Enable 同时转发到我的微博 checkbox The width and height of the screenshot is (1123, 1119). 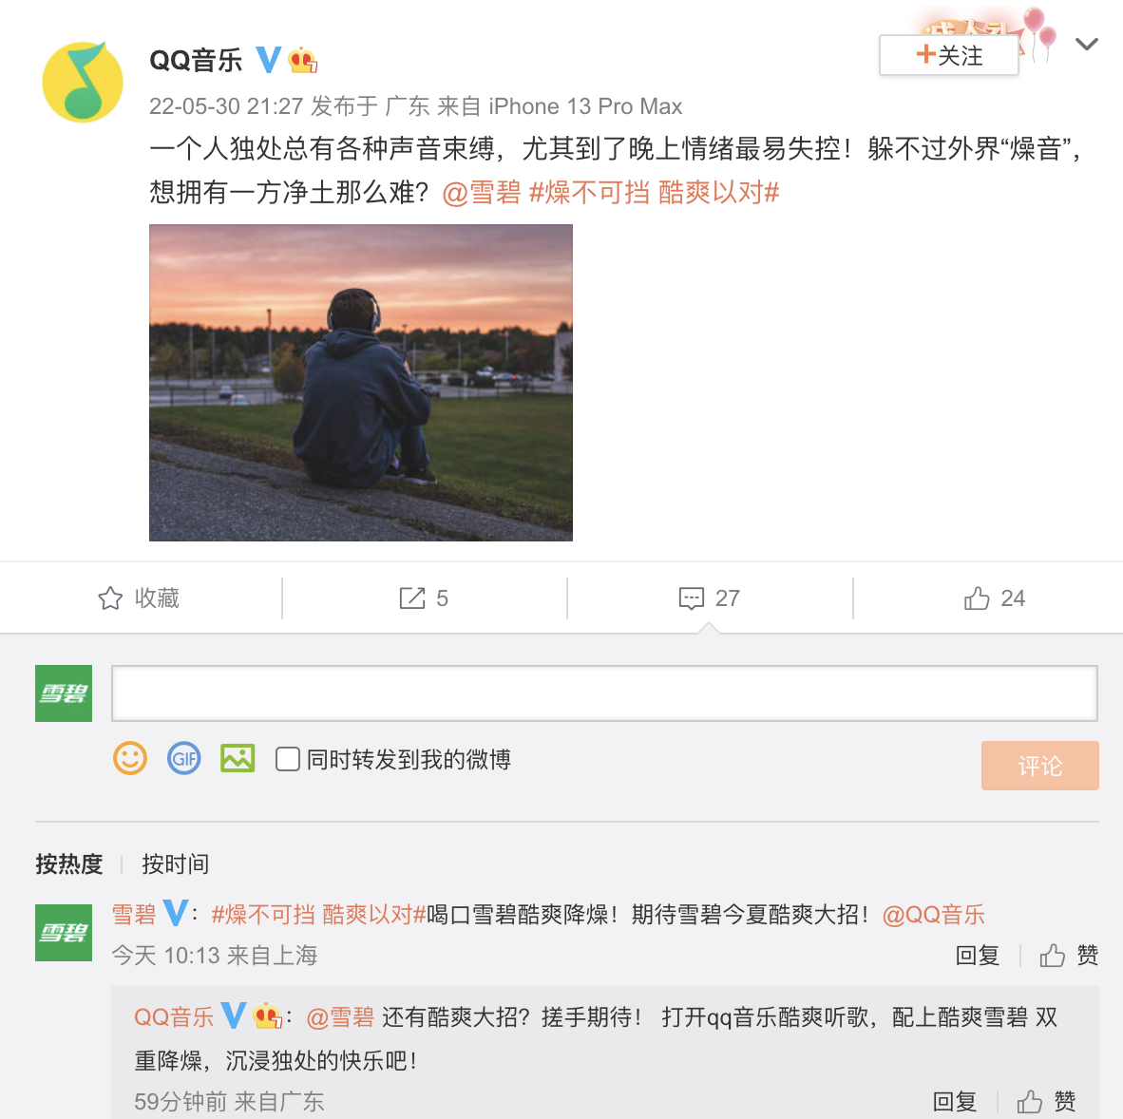(287, 759)
